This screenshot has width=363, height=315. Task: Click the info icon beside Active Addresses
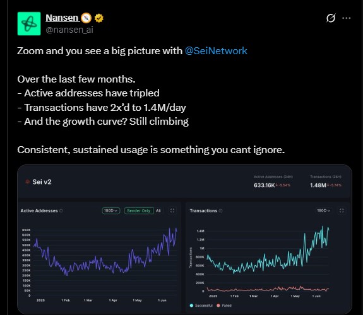coord(61,210)
